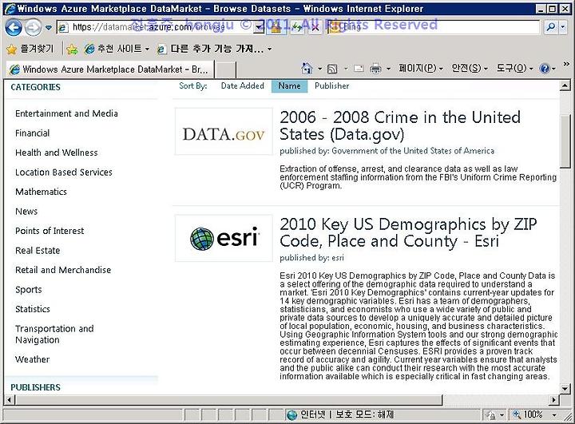Viewport: 575px width, 424px height.
Task: Click the horizontal scrollbar left arrow
Action: pyautogui.click(x=10, y=400)
